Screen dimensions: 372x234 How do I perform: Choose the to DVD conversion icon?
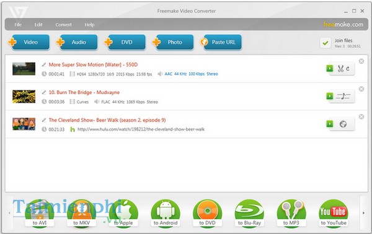pos(207,213)
